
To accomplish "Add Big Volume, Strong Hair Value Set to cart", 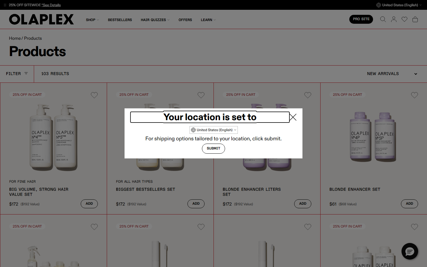I will (89, 204).
